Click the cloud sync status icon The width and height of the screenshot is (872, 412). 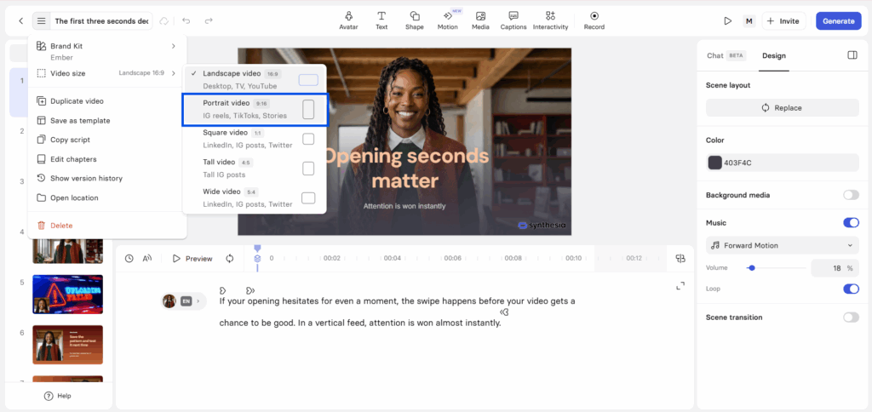click(x=164, y=21)
